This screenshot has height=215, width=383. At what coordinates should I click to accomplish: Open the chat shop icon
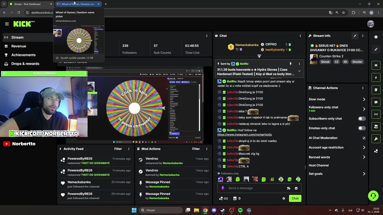235,198
